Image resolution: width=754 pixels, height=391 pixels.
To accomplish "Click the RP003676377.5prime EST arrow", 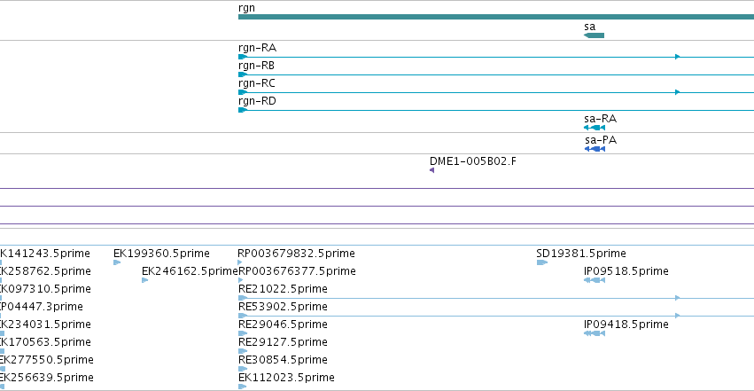I will [x=240, y=280].
